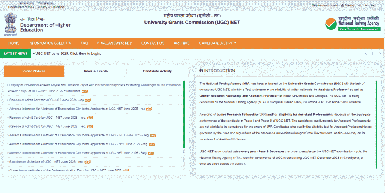
Task: Open the HOME menu item
Action: [x=14, y=43]
